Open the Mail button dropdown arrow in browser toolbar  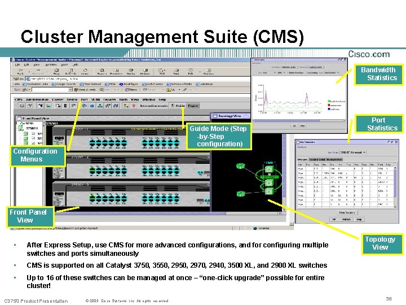(165, 71)
